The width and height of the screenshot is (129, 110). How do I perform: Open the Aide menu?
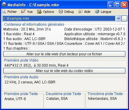point(87,12)
